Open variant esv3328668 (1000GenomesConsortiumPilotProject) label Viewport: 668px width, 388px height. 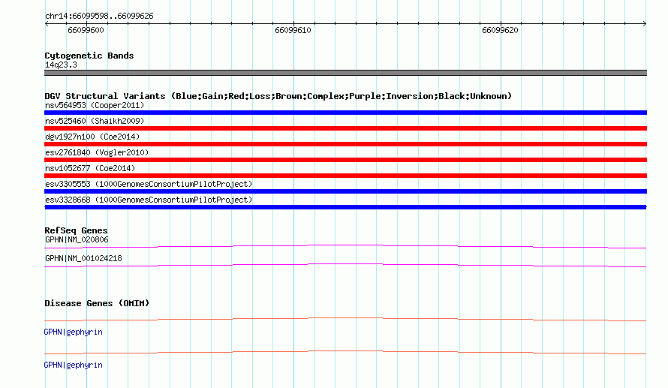[x=149, y=200]
